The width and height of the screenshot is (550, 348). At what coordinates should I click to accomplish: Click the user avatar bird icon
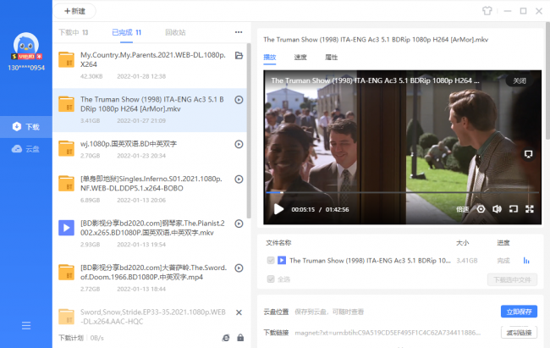tap(26, 46)
